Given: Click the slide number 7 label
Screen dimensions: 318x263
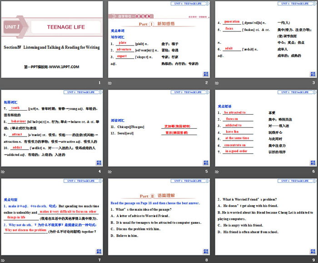Looking at the screenshot, I should (99, 260).
